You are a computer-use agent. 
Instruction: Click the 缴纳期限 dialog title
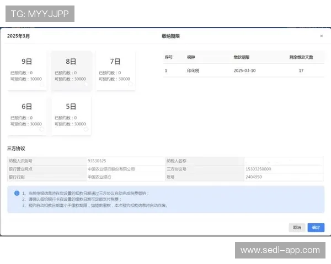point(170,36)
